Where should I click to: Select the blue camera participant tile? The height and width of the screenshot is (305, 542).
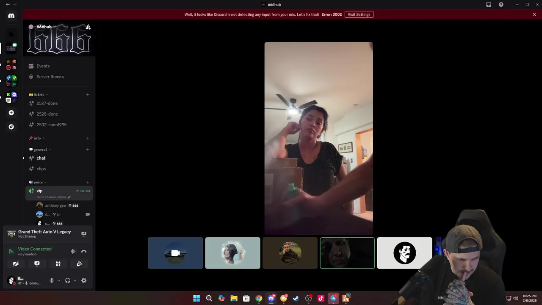point(175,253)
